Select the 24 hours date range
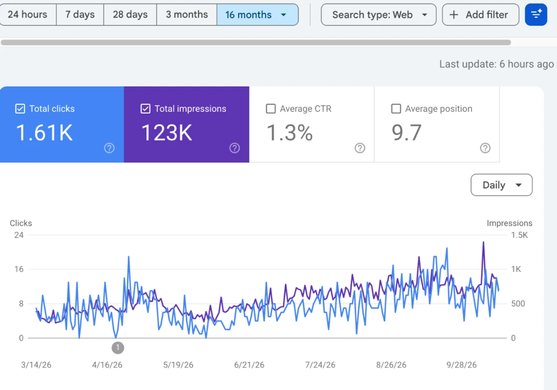The image size is (557, 390). click(27, 15)
